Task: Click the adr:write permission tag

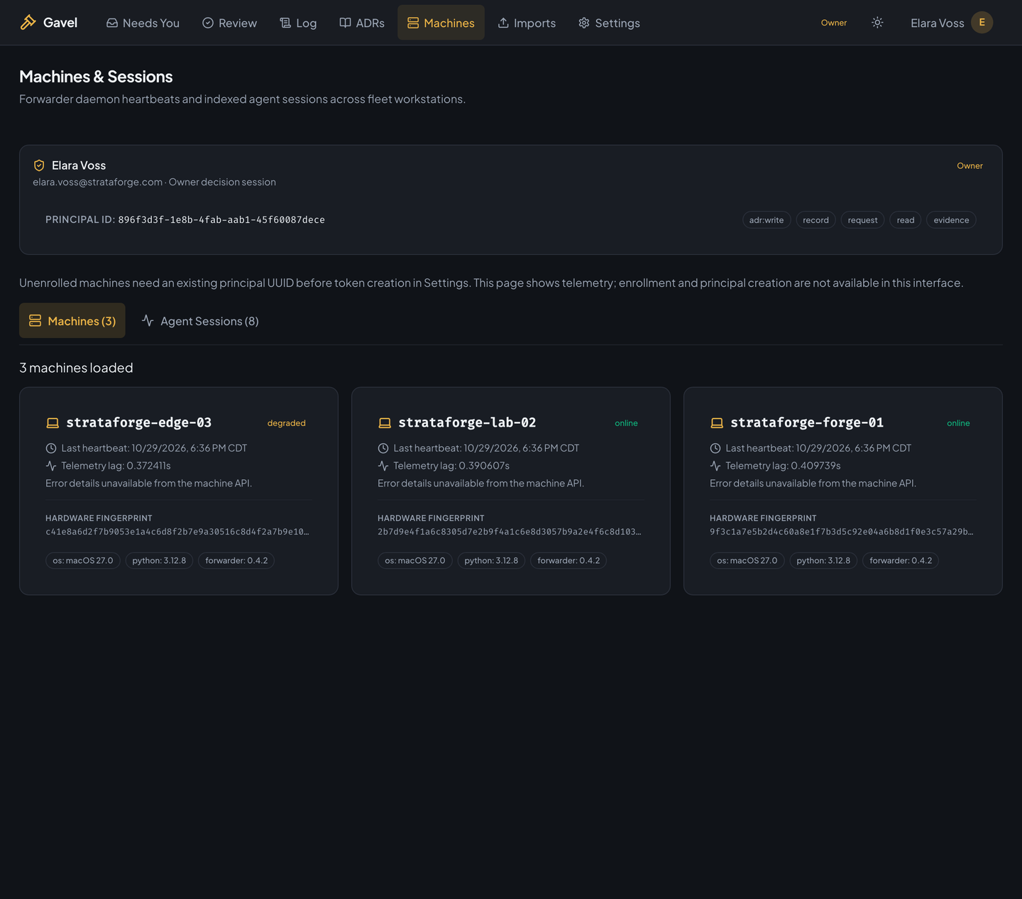Action: click(x=766, y=220)
